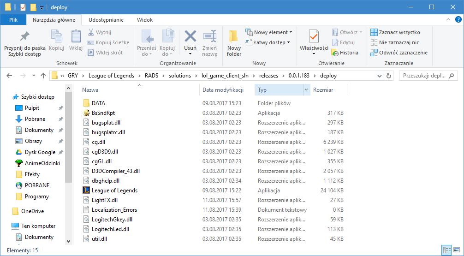Image resolution: width=464 pixels, height=256 pixels.
Task: Click Zaznacz wszystko
Action: [x=395, y=32]
